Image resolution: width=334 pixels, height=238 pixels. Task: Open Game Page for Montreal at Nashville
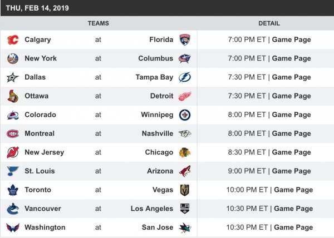(x=291, y=133)
